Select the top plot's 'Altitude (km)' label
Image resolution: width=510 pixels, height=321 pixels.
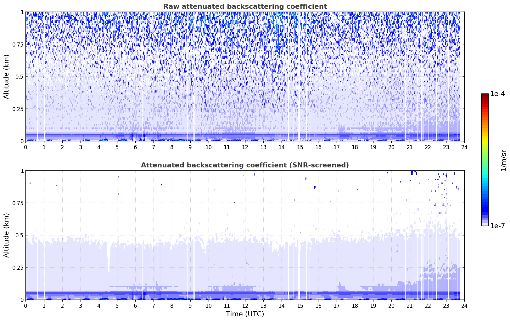tap(7, 76)
